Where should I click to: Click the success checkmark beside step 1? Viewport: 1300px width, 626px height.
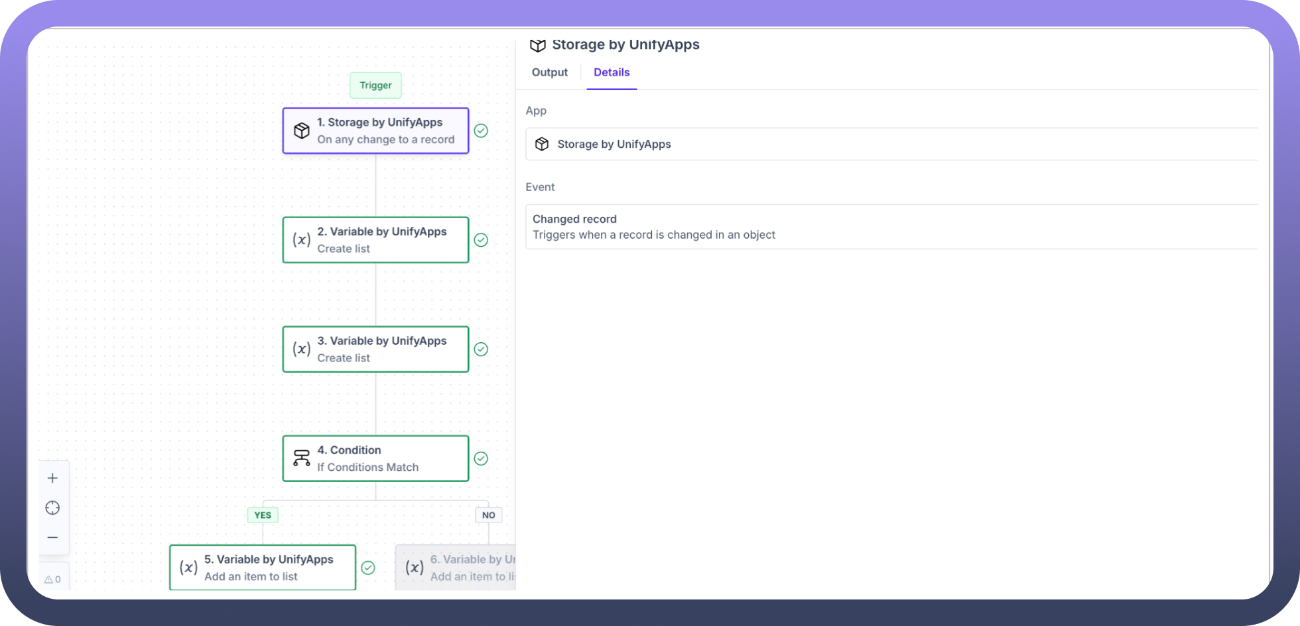482,131
